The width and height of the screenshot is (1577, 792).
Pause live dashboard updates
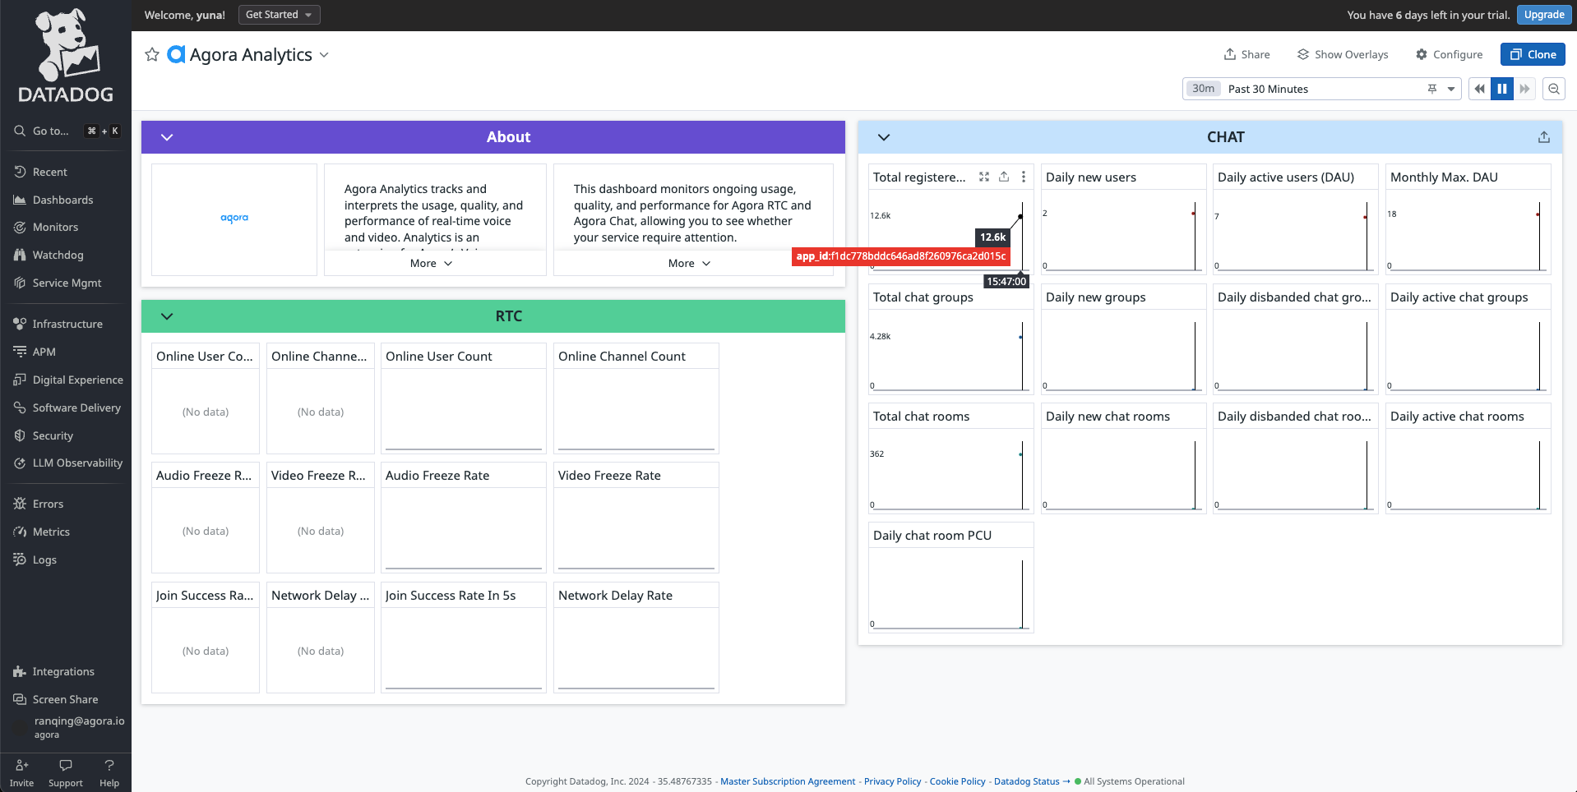(1502, 89)
